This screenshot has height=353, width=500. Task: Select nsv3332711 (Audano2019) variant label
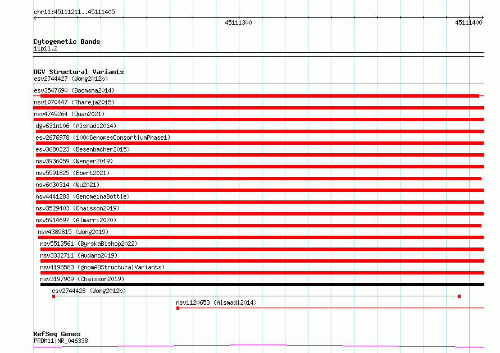79,255
